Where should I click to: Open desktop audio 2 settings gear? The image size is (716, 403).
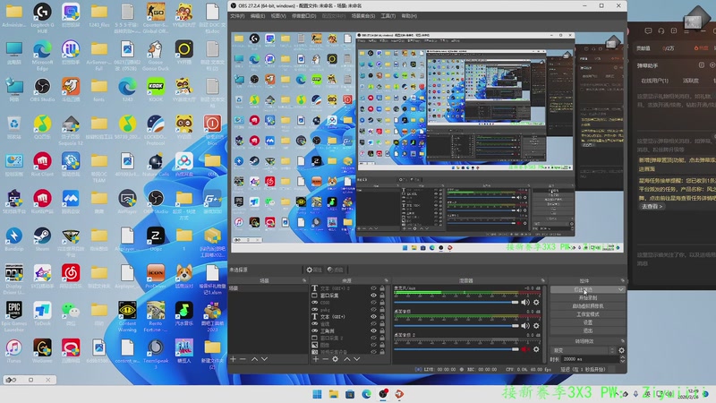(536, 349)
